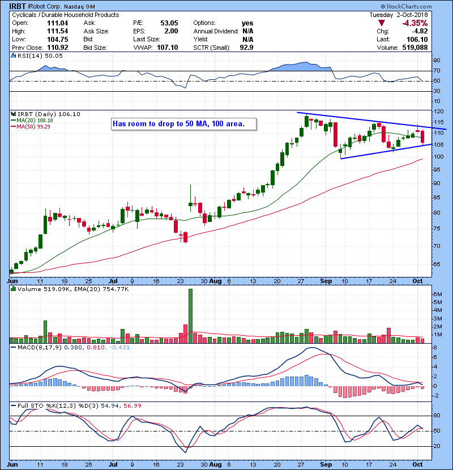The width and height of the screenshot is (453, 470).
Task: Click the MA(20) 108.18 legend text
Action: point(35,121)
